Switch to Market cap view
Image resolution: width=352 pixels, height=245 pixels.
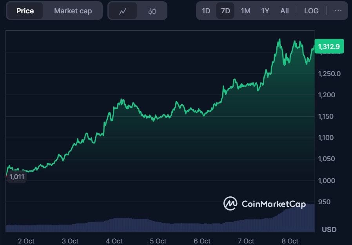click(73, 11)
